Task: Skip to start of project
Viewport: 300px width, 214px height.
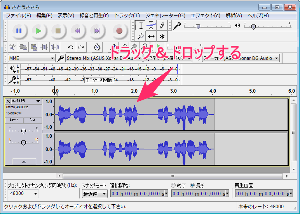Action: [77, 31]
